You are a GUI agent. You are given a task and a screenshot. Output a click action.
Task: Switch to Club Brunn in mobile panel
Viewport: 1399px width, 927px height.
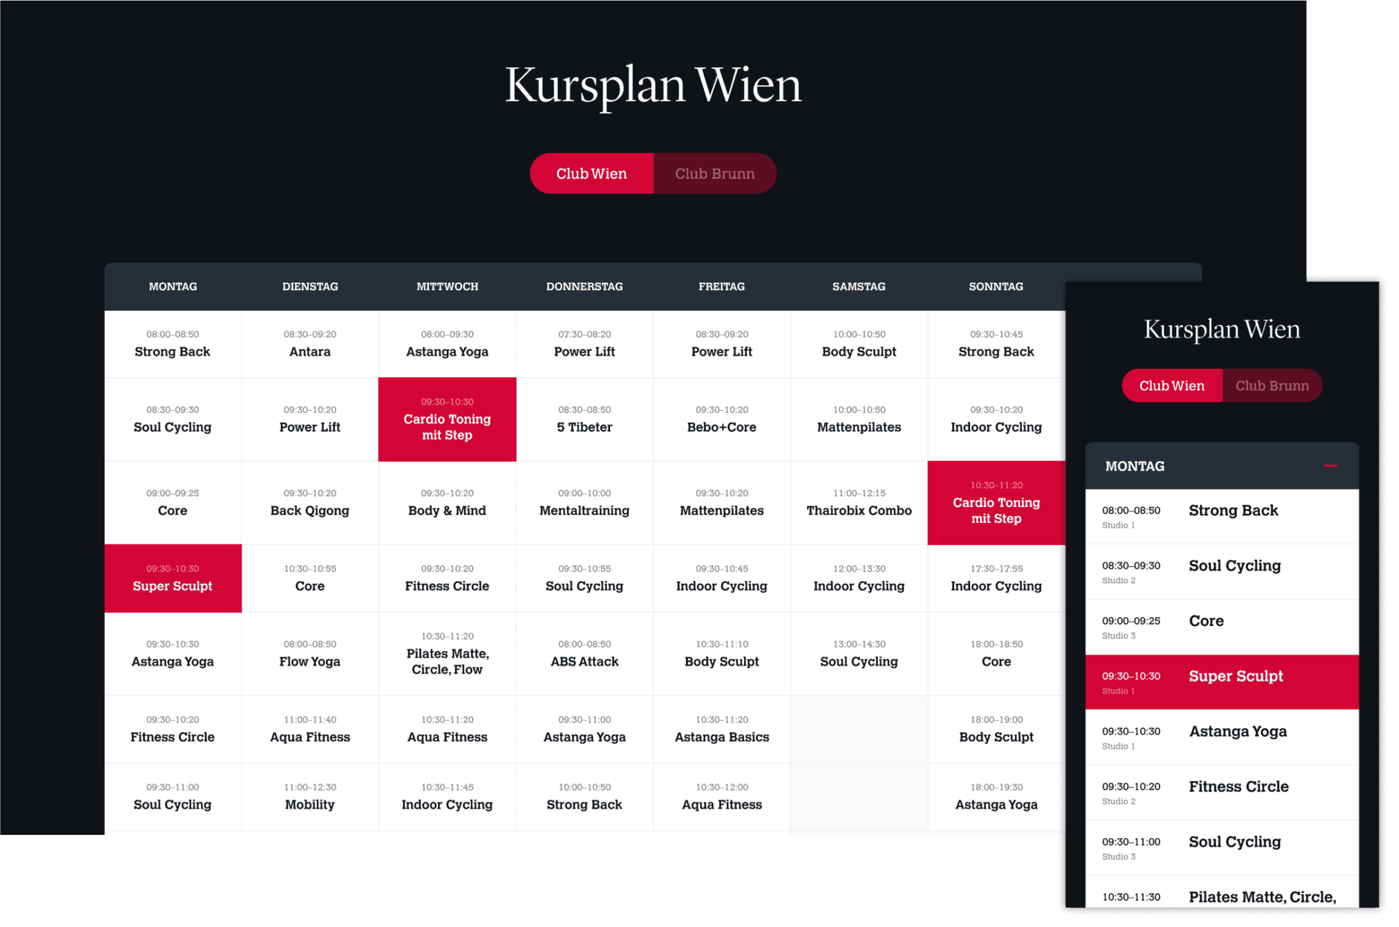coord(1272,386)
